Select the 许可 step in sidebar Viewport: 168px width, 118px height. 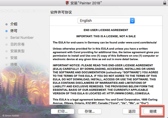pyautogui.click(x=14, y=31)
